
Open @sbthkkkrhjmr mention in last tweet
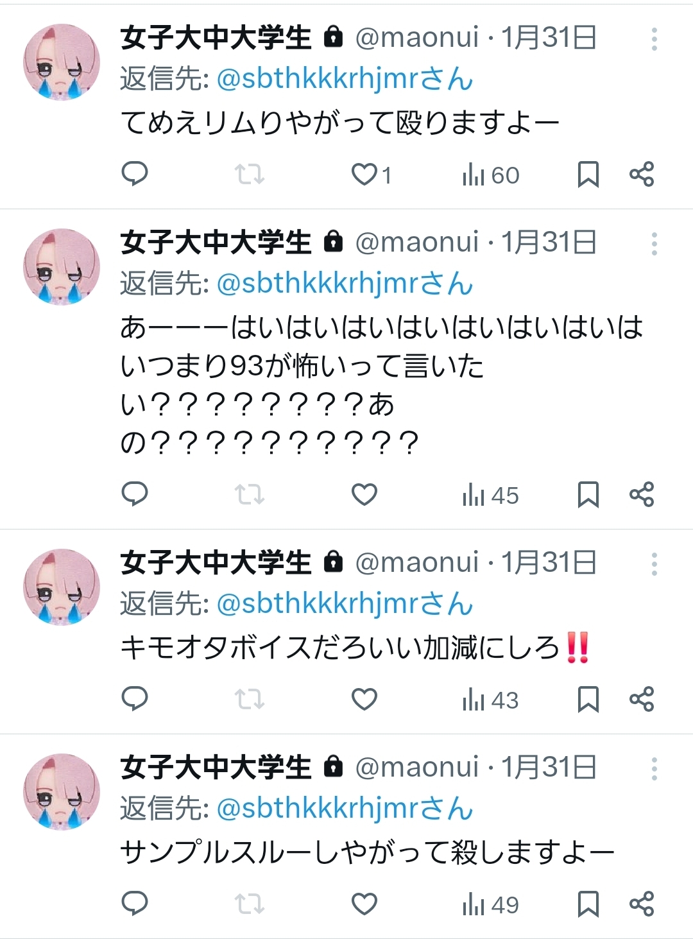345,809
